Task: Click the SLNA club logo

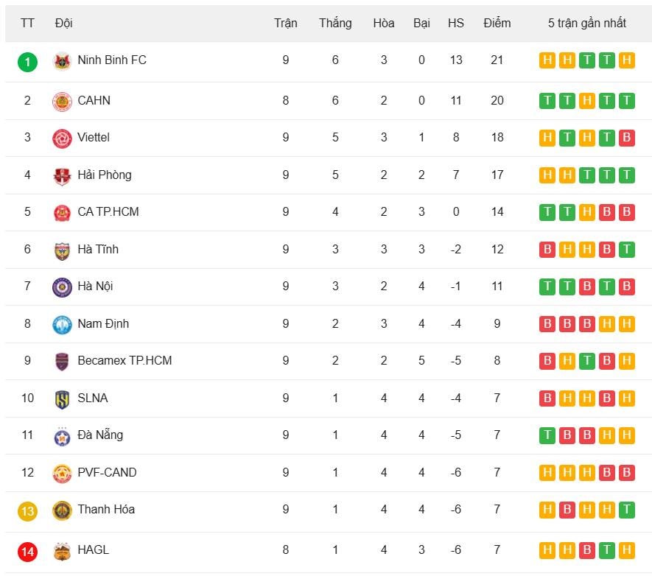Action: click(62, 398)
